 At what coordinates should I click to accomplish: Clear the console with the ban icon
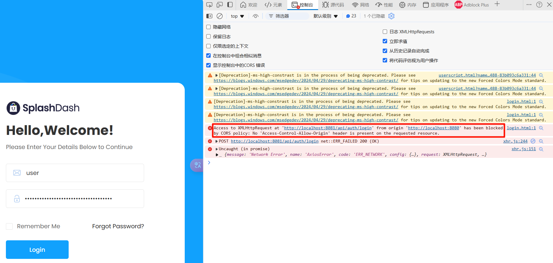(x=219, y=16)
